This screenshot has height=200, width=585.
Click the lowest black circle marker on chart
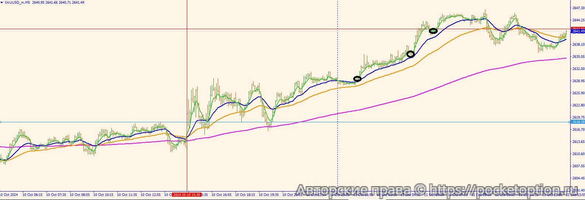click(357, 79)
